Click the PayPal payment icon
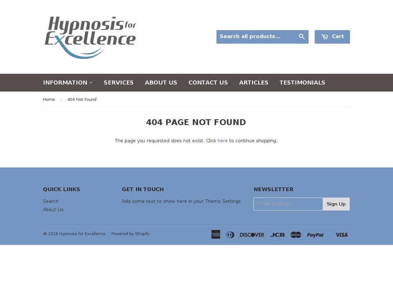Image resolution: width=393 pixels, height=295 pixels. click(315, 235)
